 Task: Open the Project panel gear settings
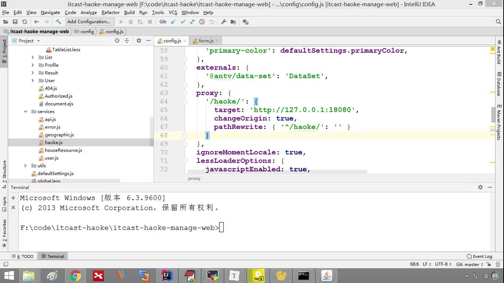pos(139,40)
